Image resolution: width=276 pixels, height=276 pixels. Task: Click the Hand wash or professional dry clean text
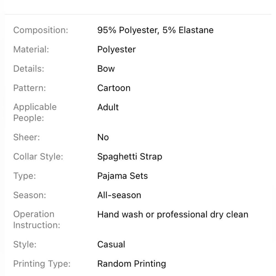point(173,214)
